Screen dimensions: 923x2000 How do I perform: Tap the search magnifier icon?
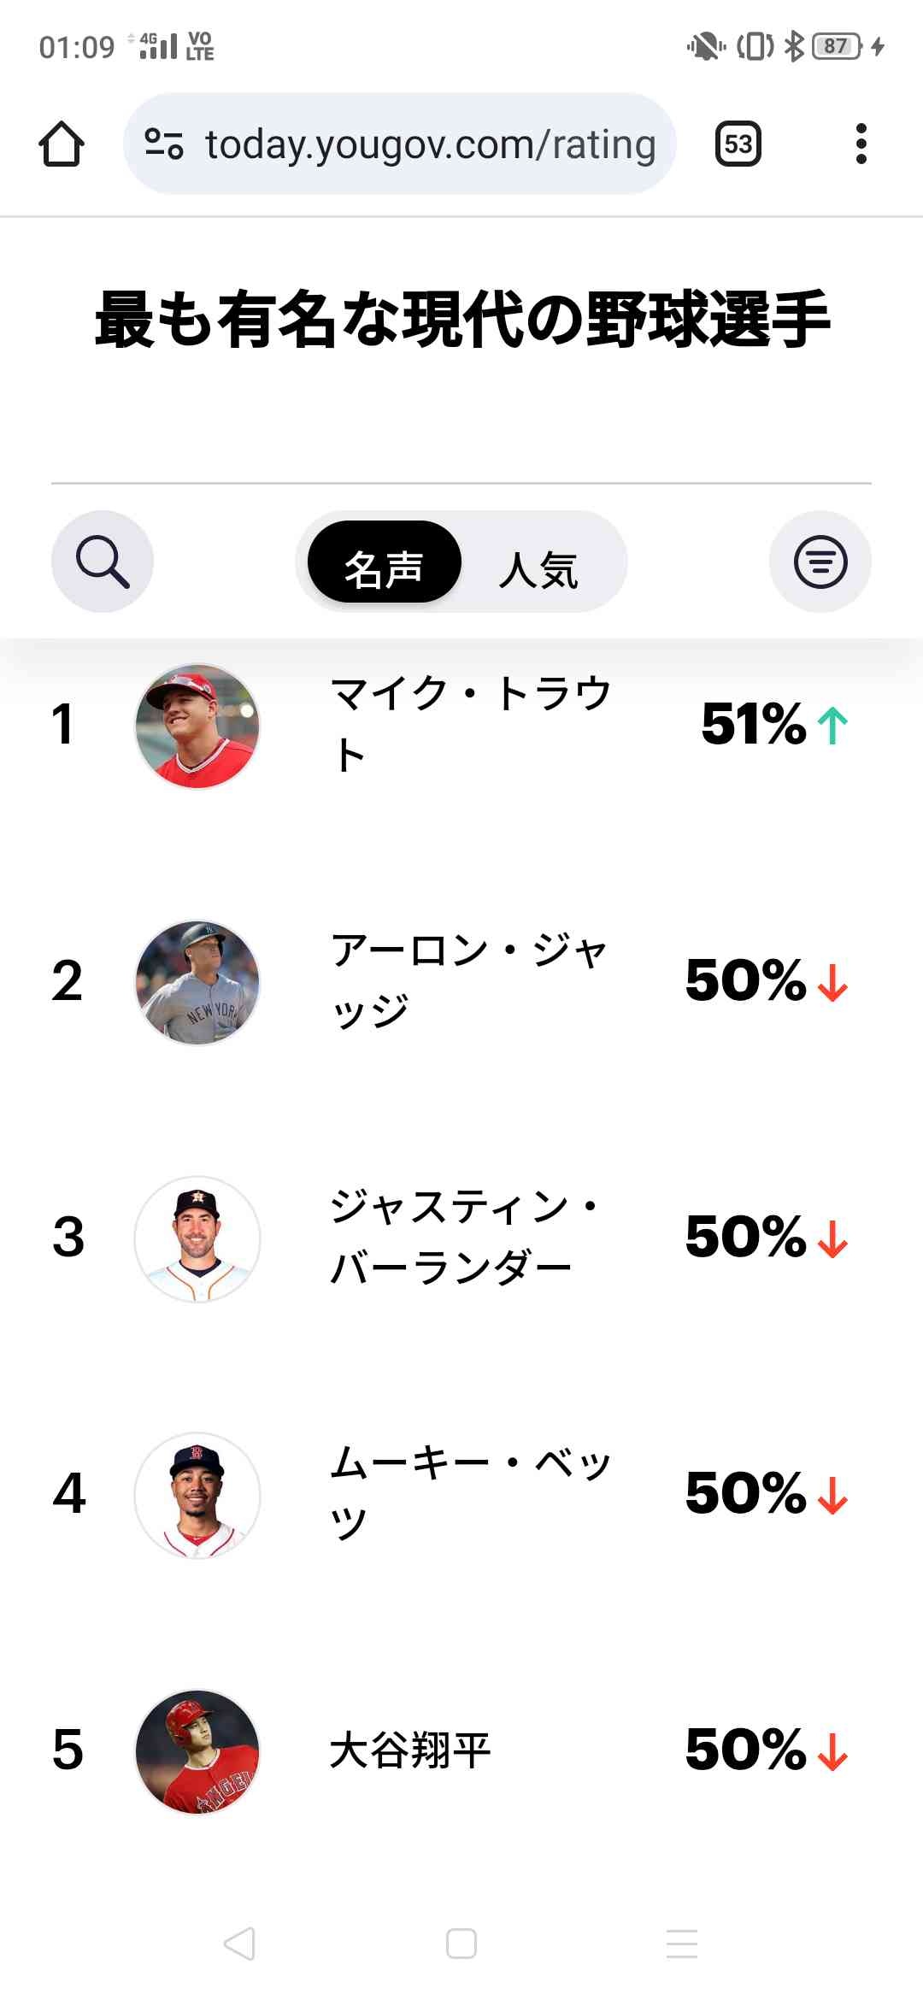[x=103, y=562]
